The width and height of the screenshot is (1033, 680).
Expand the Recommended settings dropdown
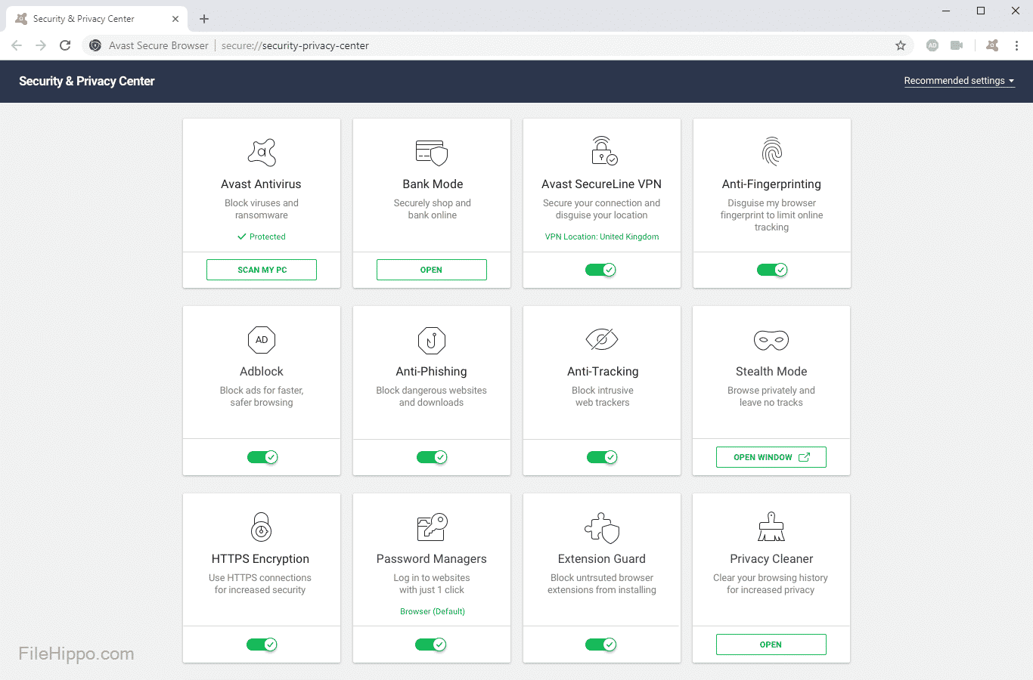coord(959,81)
